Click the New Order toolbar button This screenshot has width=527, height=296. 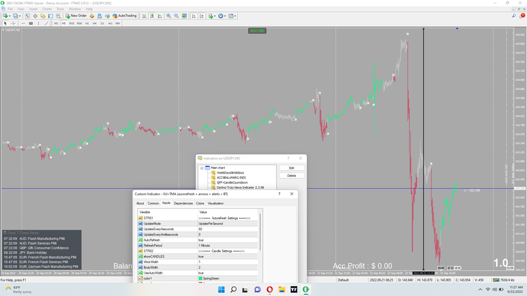(75, 16)
